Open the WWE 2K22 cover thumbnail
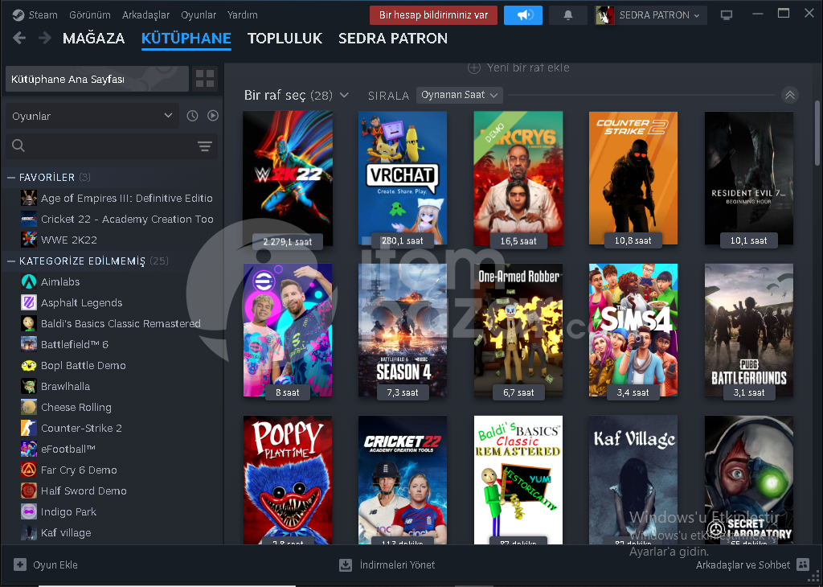The width and height of the screenshot is (823, 587). (x=288, y=179)
